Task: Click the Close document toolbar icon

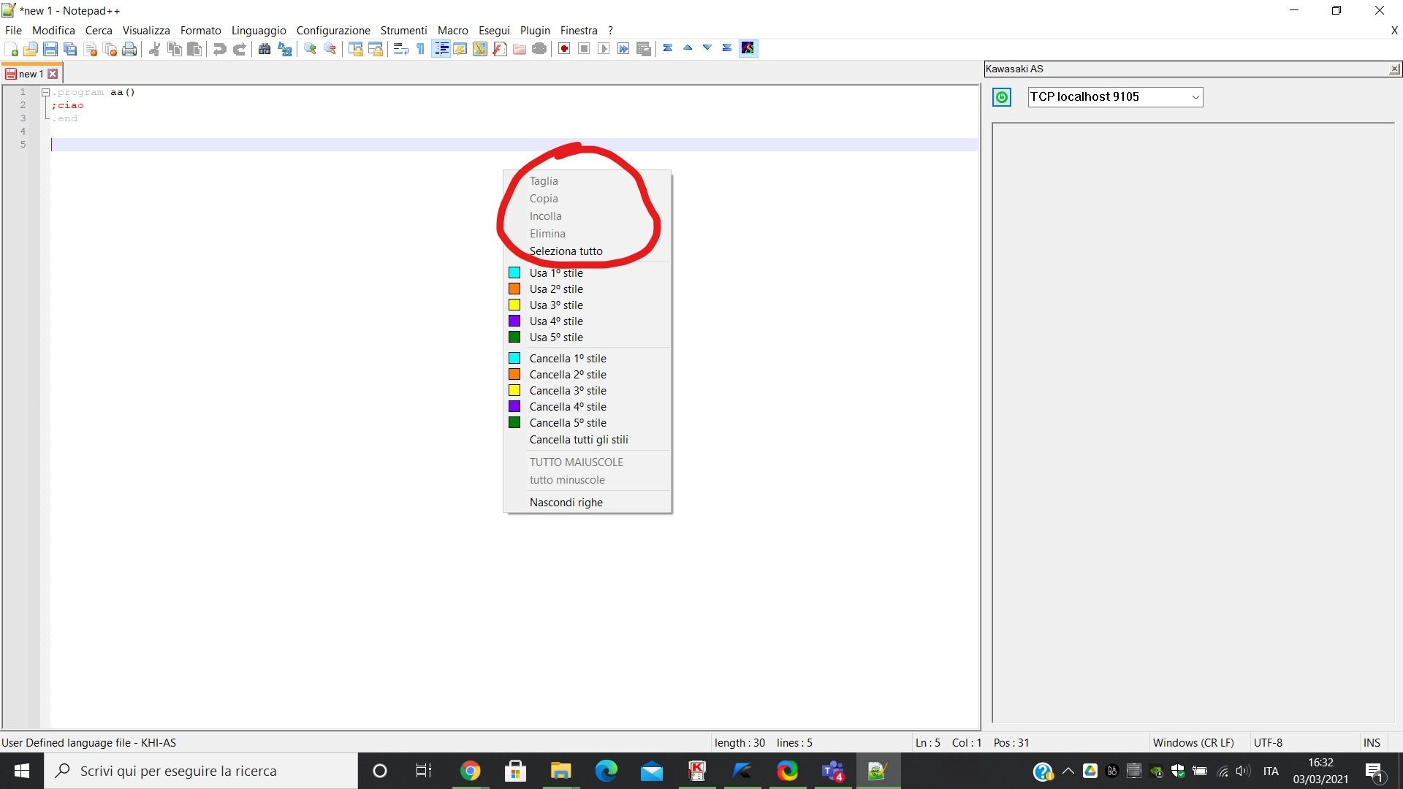Action: [x=90, y=49]
